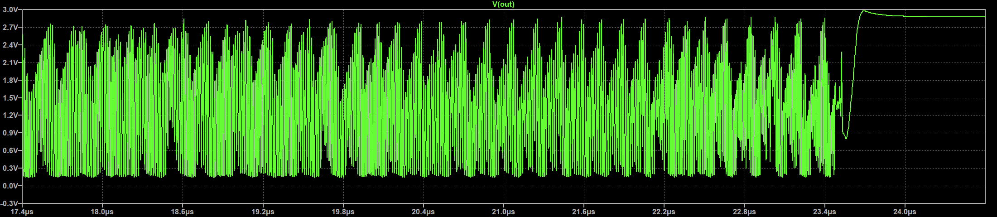Image resolution: width=997 pixels, height=217 pixels.
Task: Click the 2.7V vertical axis label
Action: [10, 27]
